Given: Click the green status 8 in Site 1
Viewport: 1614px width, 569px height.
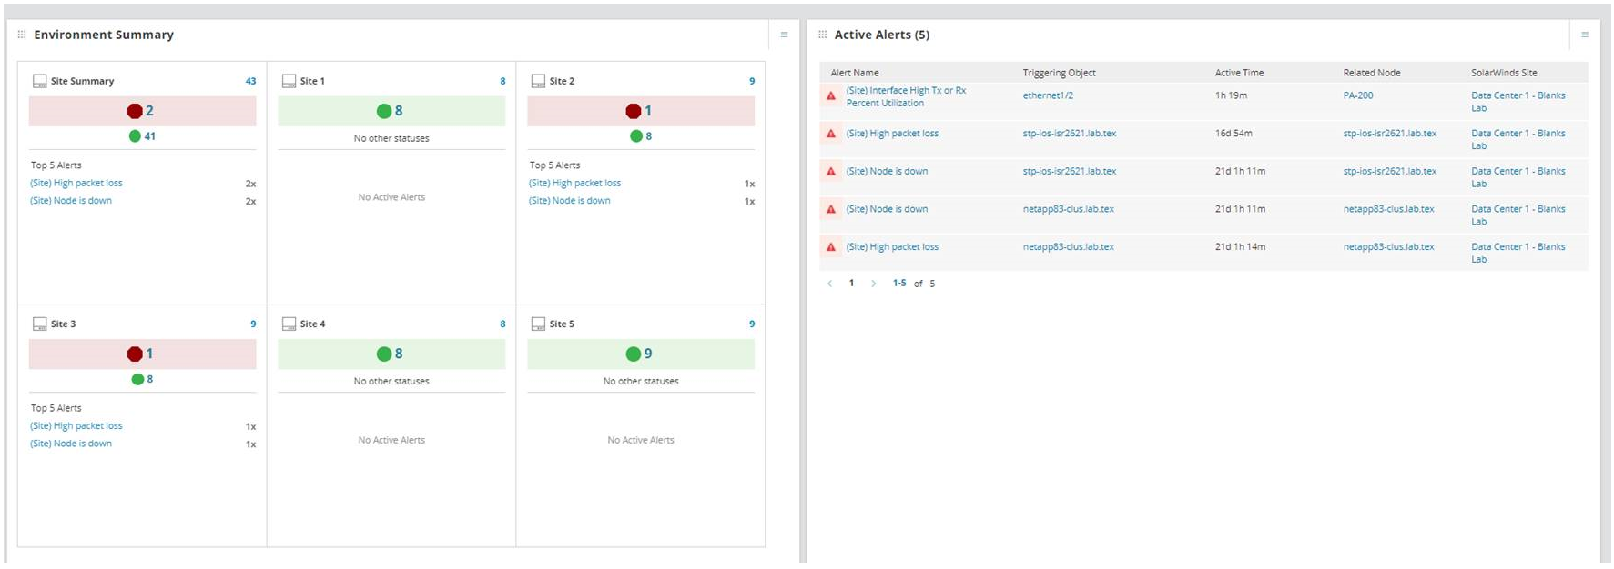Looking at the screenshot, I should coord(390,111).
